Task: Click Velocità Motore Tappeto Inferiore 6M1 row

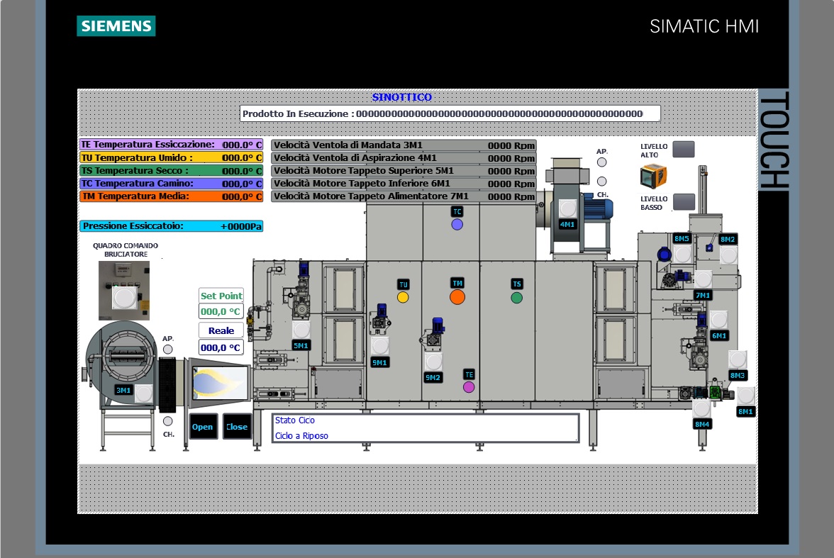Action: coord(404,184)
